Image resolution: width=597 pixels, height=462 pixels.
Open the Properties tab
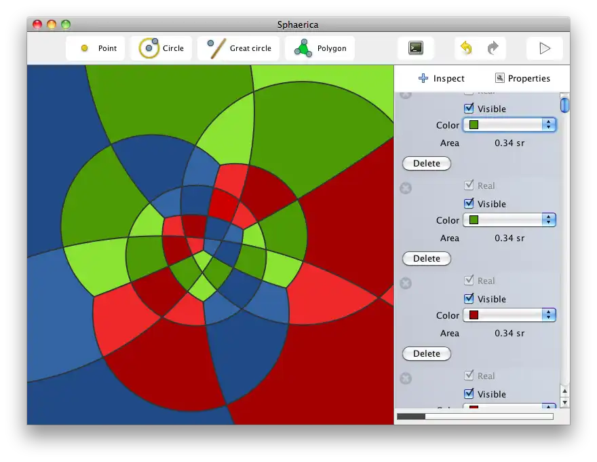pyautogui.click(x=522, y=78)
